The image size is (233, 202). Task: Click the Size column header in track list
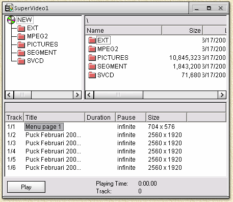point(167,118)
